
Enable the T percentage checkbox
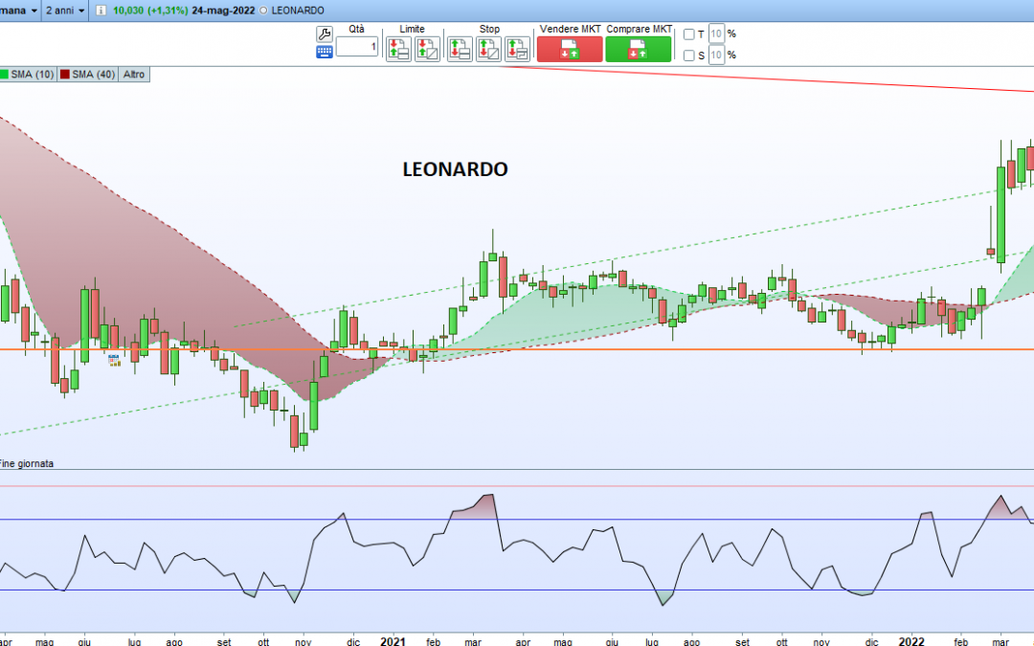(689, 34)
